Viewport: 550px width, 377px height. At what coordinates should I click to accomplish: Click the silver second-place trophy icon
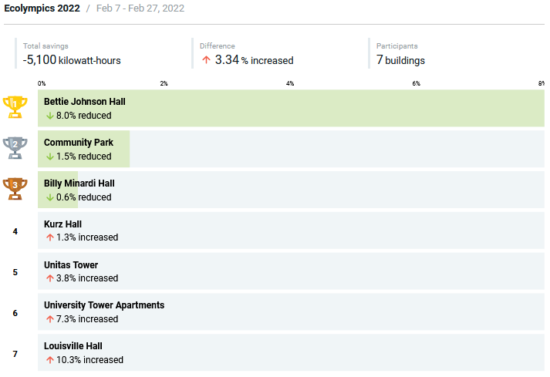[x=15, y=148]
